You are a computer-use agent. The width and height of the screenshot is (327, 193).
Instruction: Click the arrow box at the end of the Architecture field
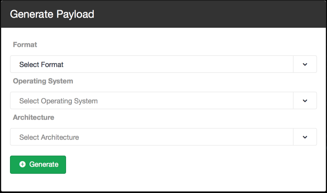[x=305, y=137]
